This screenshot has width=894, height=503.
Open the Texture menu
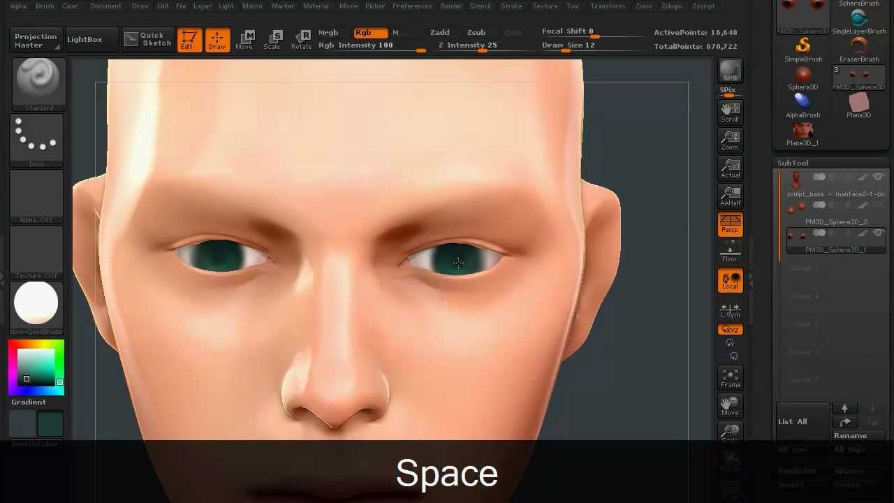545,6
